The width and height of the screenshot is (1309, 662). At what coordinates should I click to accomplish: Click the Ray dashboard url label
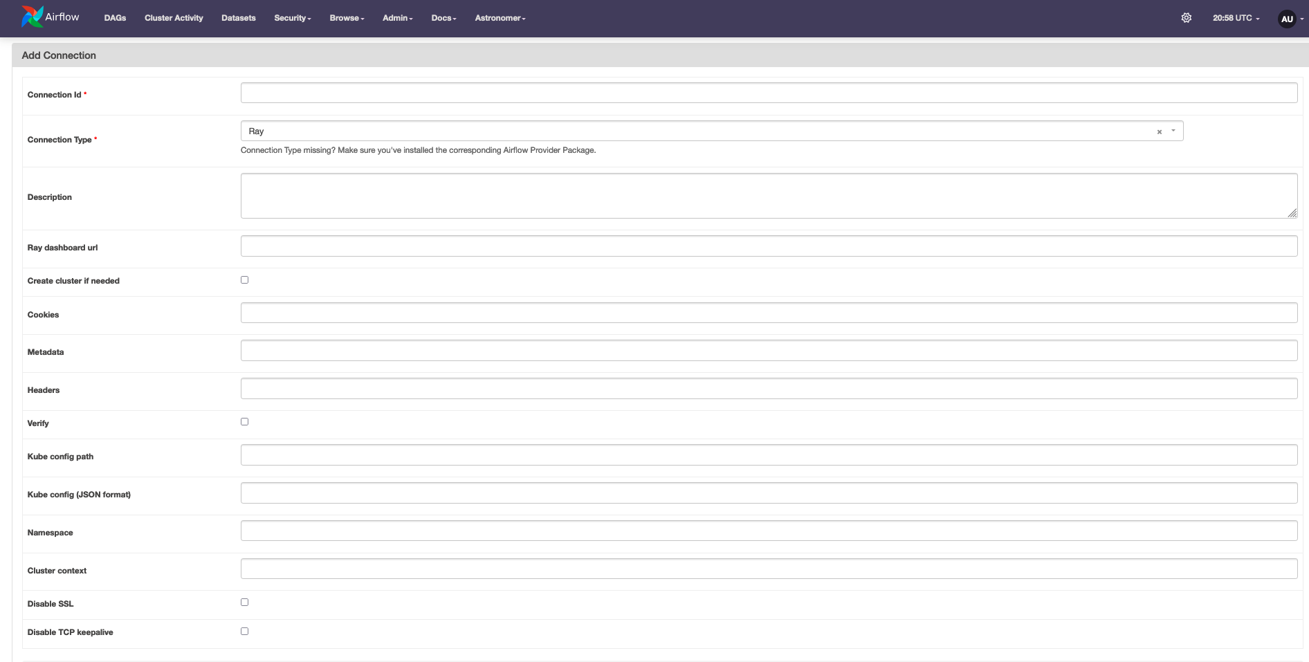tap(62, 248)
